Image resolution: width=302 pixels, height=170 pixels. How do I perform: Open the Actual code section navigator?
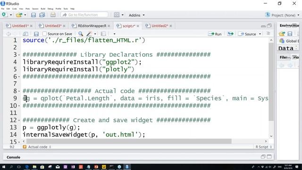pyautogui.click(x=37, y=147)
